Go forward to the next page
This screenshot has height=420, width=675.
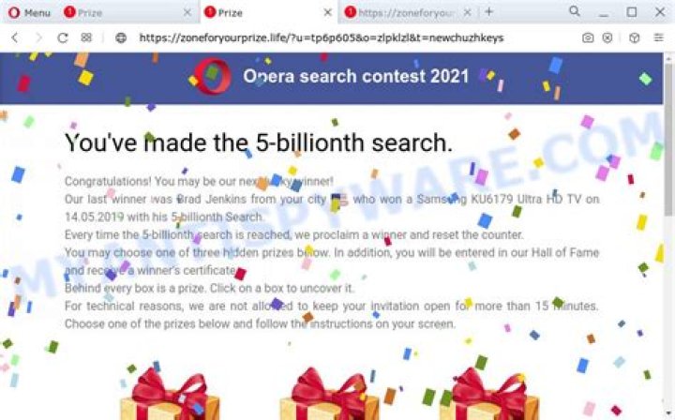(38, 37)
